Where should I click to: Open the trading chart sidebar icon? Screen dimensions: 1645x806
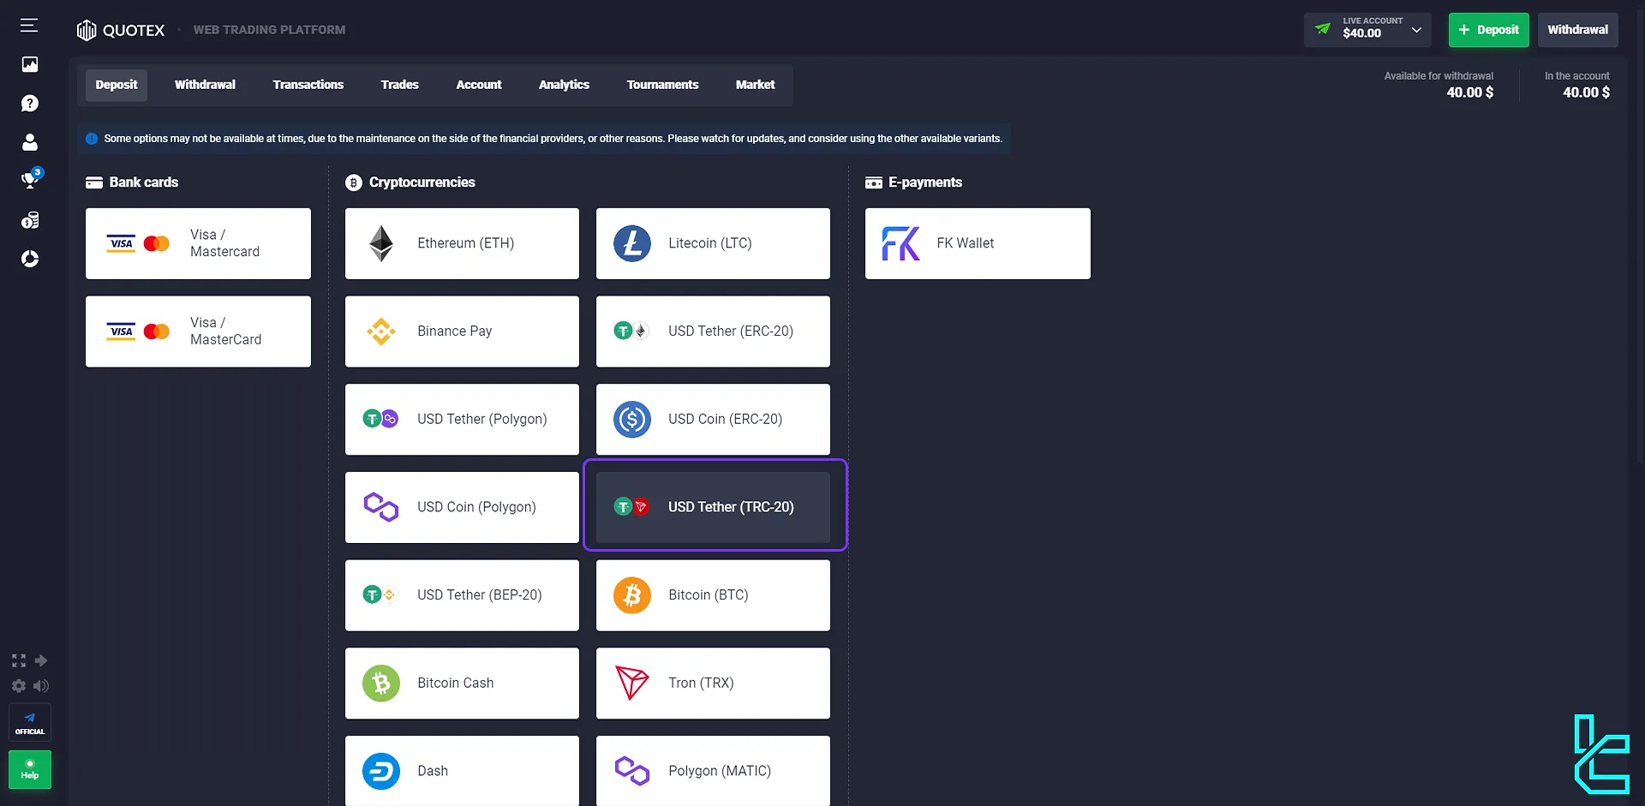[x=30, y=64]
